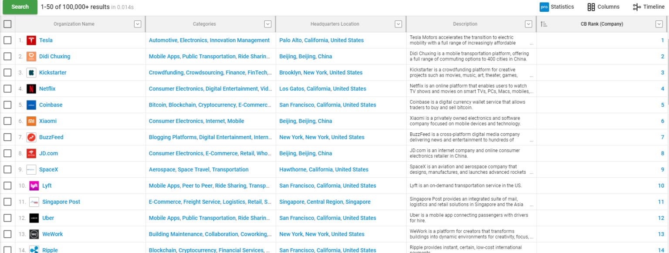Select the checkbox next to SpaceX
669x253 pixels.
tap(7, 170)
